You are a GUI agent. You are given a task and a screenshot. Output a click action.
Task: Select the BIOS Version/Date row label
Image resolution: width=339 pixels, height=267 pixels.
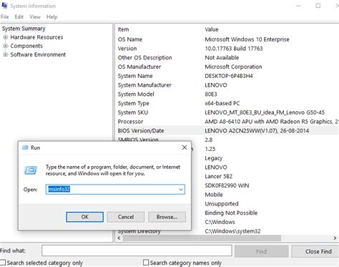[x=141, y=131]
